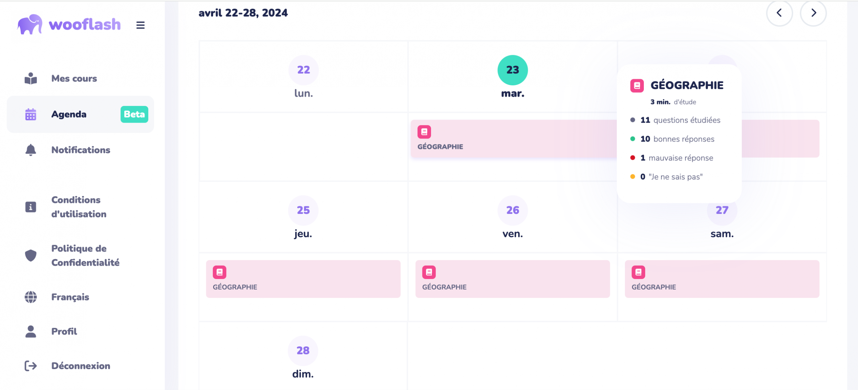Select day 23 mar. teal circle
This screenshot has width=858, height=390.
click(x=512, y=70)
